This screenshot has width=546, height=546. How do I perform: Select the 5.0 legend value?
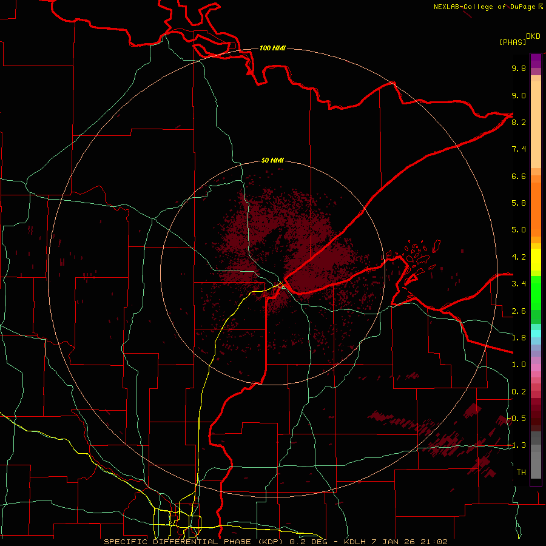click(519, 230)
